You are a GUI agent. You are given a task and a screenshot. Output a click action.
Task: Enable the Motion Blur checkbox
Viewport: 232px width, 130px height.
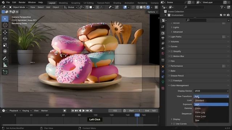(171, 56)
